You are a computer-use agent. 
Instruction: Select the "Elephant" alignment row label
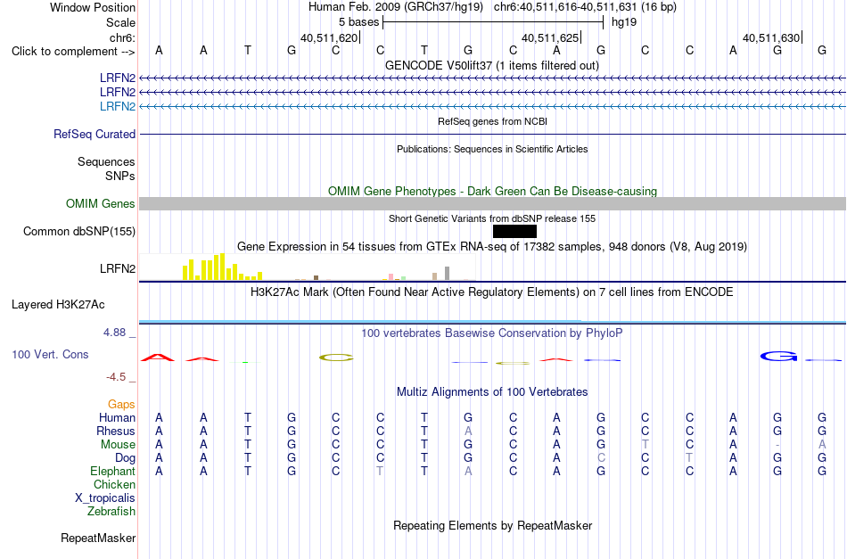(113, 471)
